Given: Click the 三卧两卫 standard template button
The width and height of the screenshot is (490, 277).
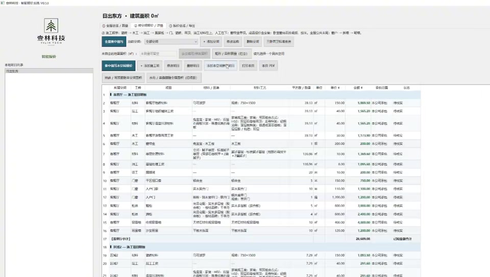Looking at the screenshot, I should [x=279, y=41].
